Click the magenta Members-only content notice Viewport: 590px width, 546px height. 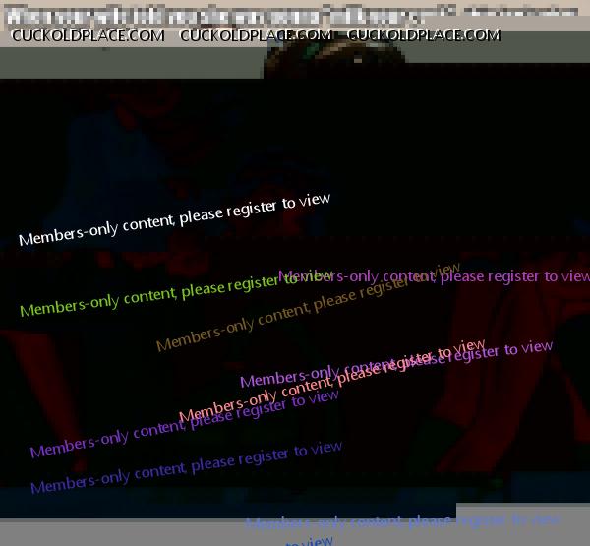pyautogui.click(x=434, y=276)
